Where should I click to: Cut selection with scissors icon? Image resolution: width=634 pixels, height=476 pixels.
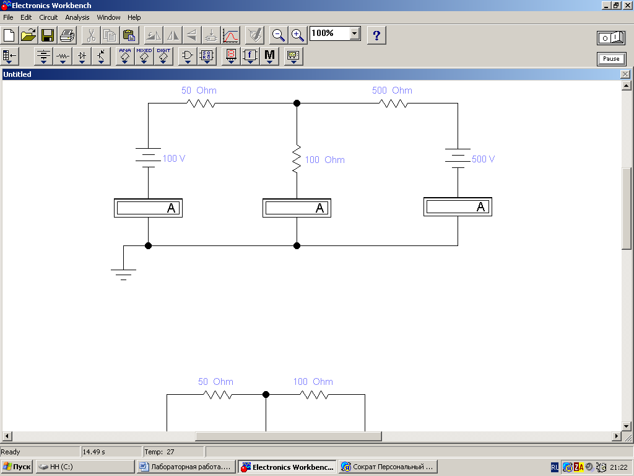pos(91,35)
